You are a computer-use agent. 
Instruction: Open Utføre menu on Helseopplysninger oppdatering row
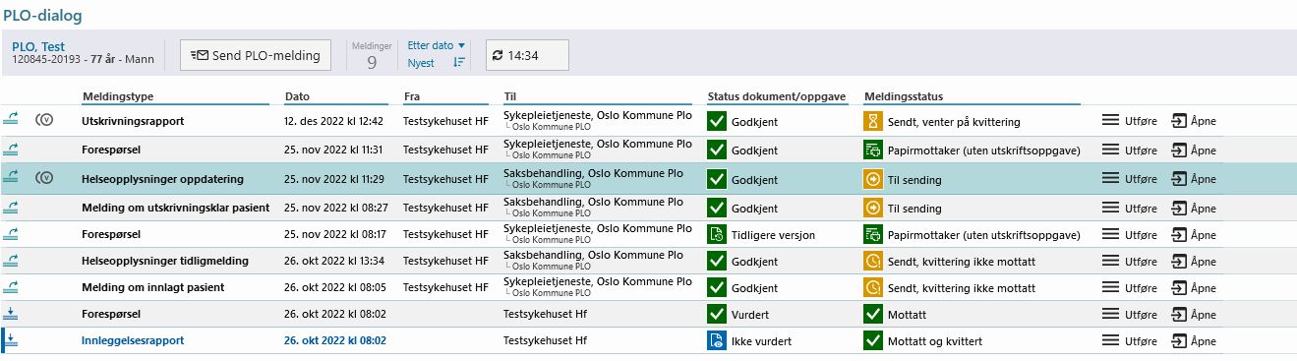pyautogui.click(x=1129, y=179)
